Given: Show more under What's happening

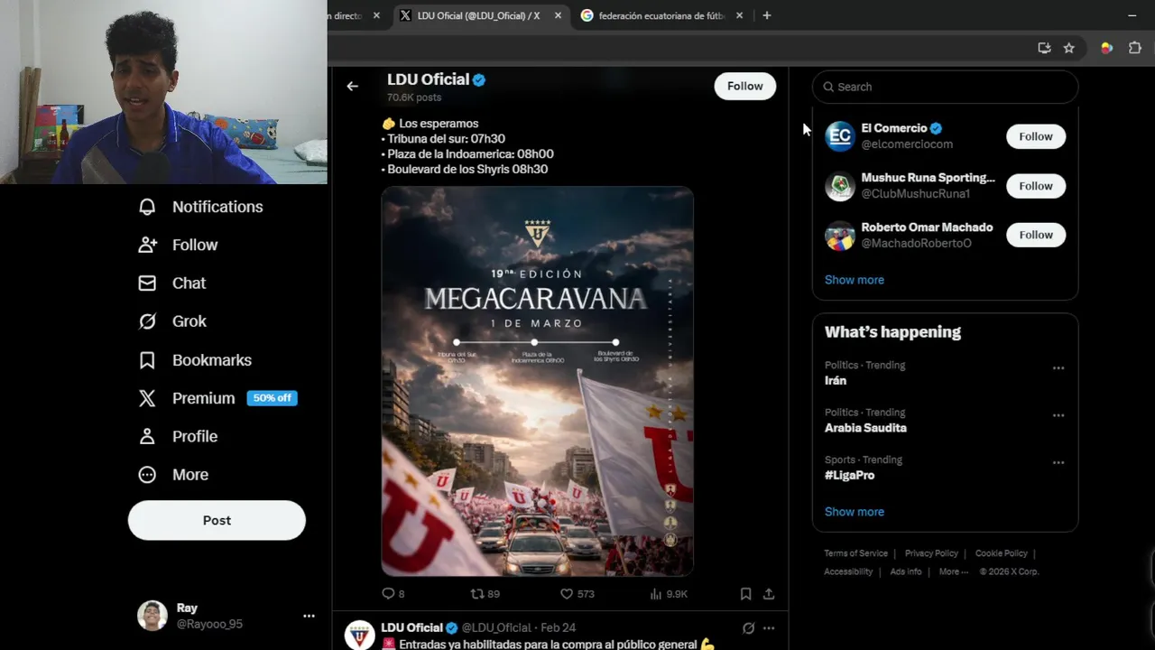Looking at the screenshot, I should [x=855, y=512].
